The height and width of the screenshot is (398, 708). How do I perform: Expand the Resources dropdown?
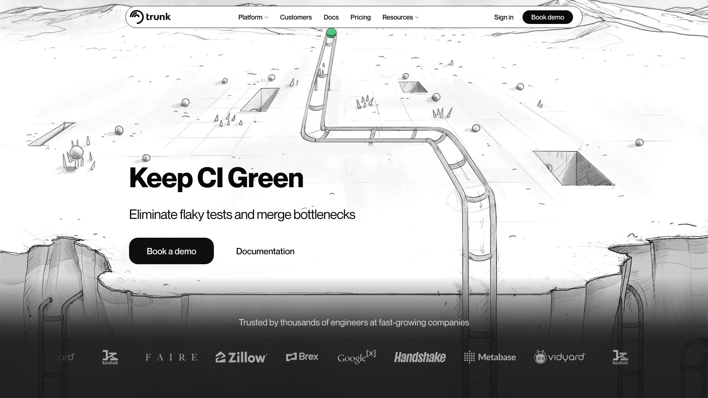(x=400, y=17)
